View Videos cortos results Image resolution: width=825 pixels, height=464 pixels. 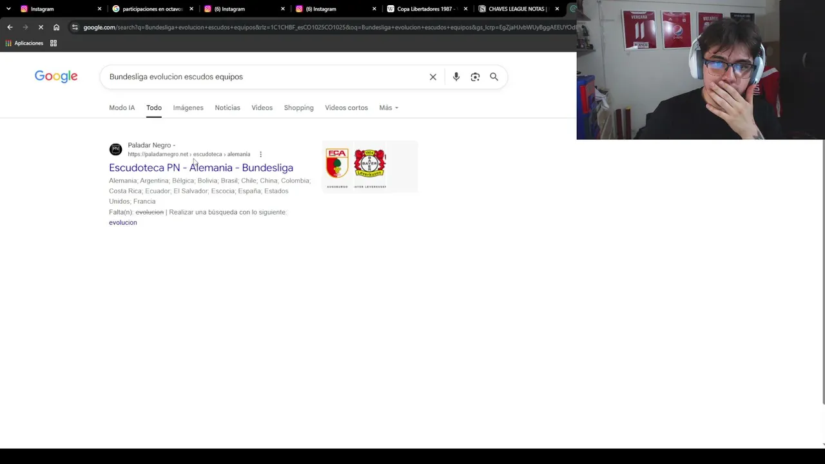346,108
